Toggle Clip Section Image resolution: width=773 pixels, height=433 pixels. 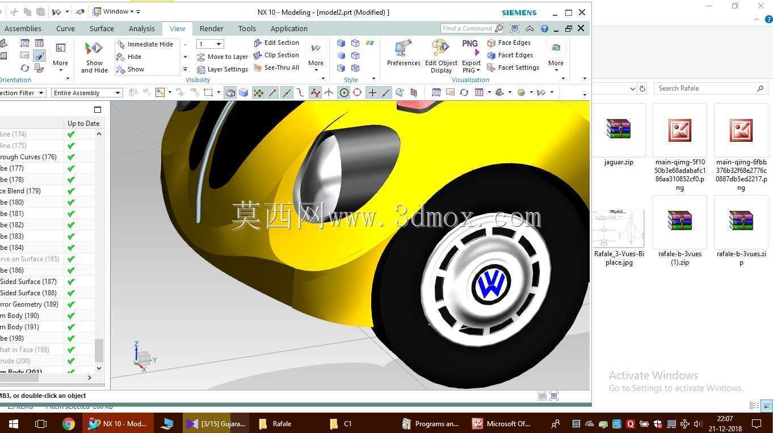[276, 55]
